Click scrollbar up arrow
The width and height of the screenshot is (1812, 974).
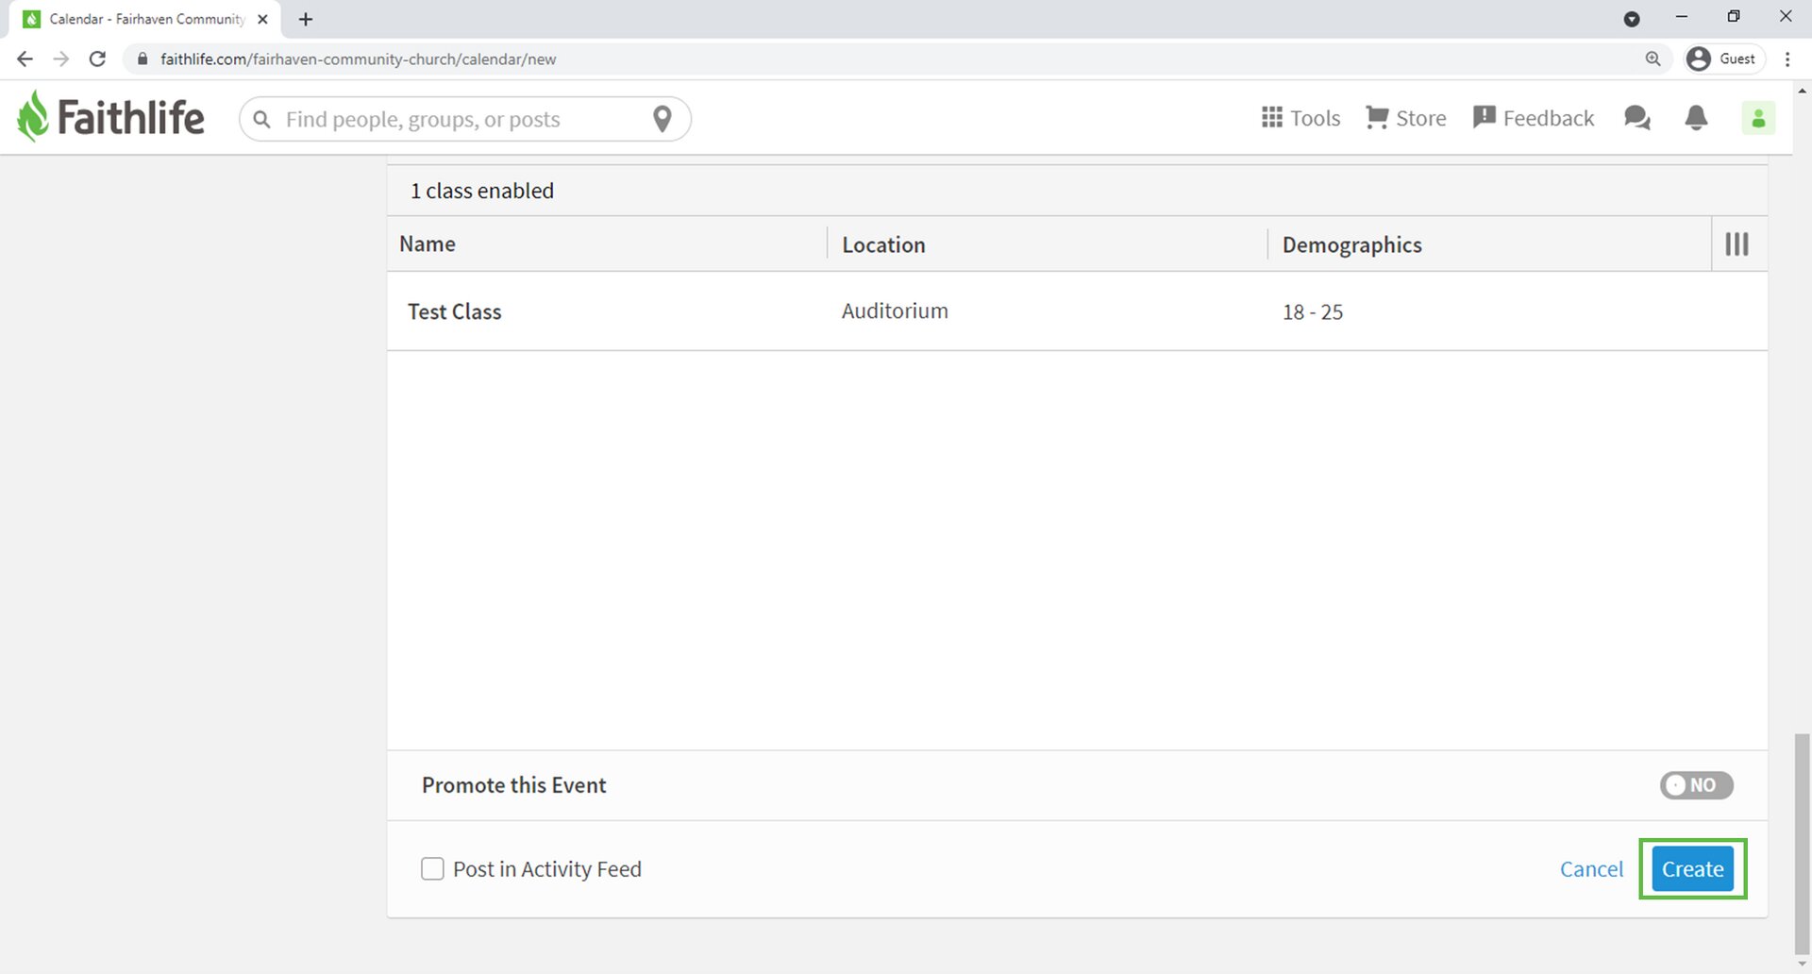1803,91
